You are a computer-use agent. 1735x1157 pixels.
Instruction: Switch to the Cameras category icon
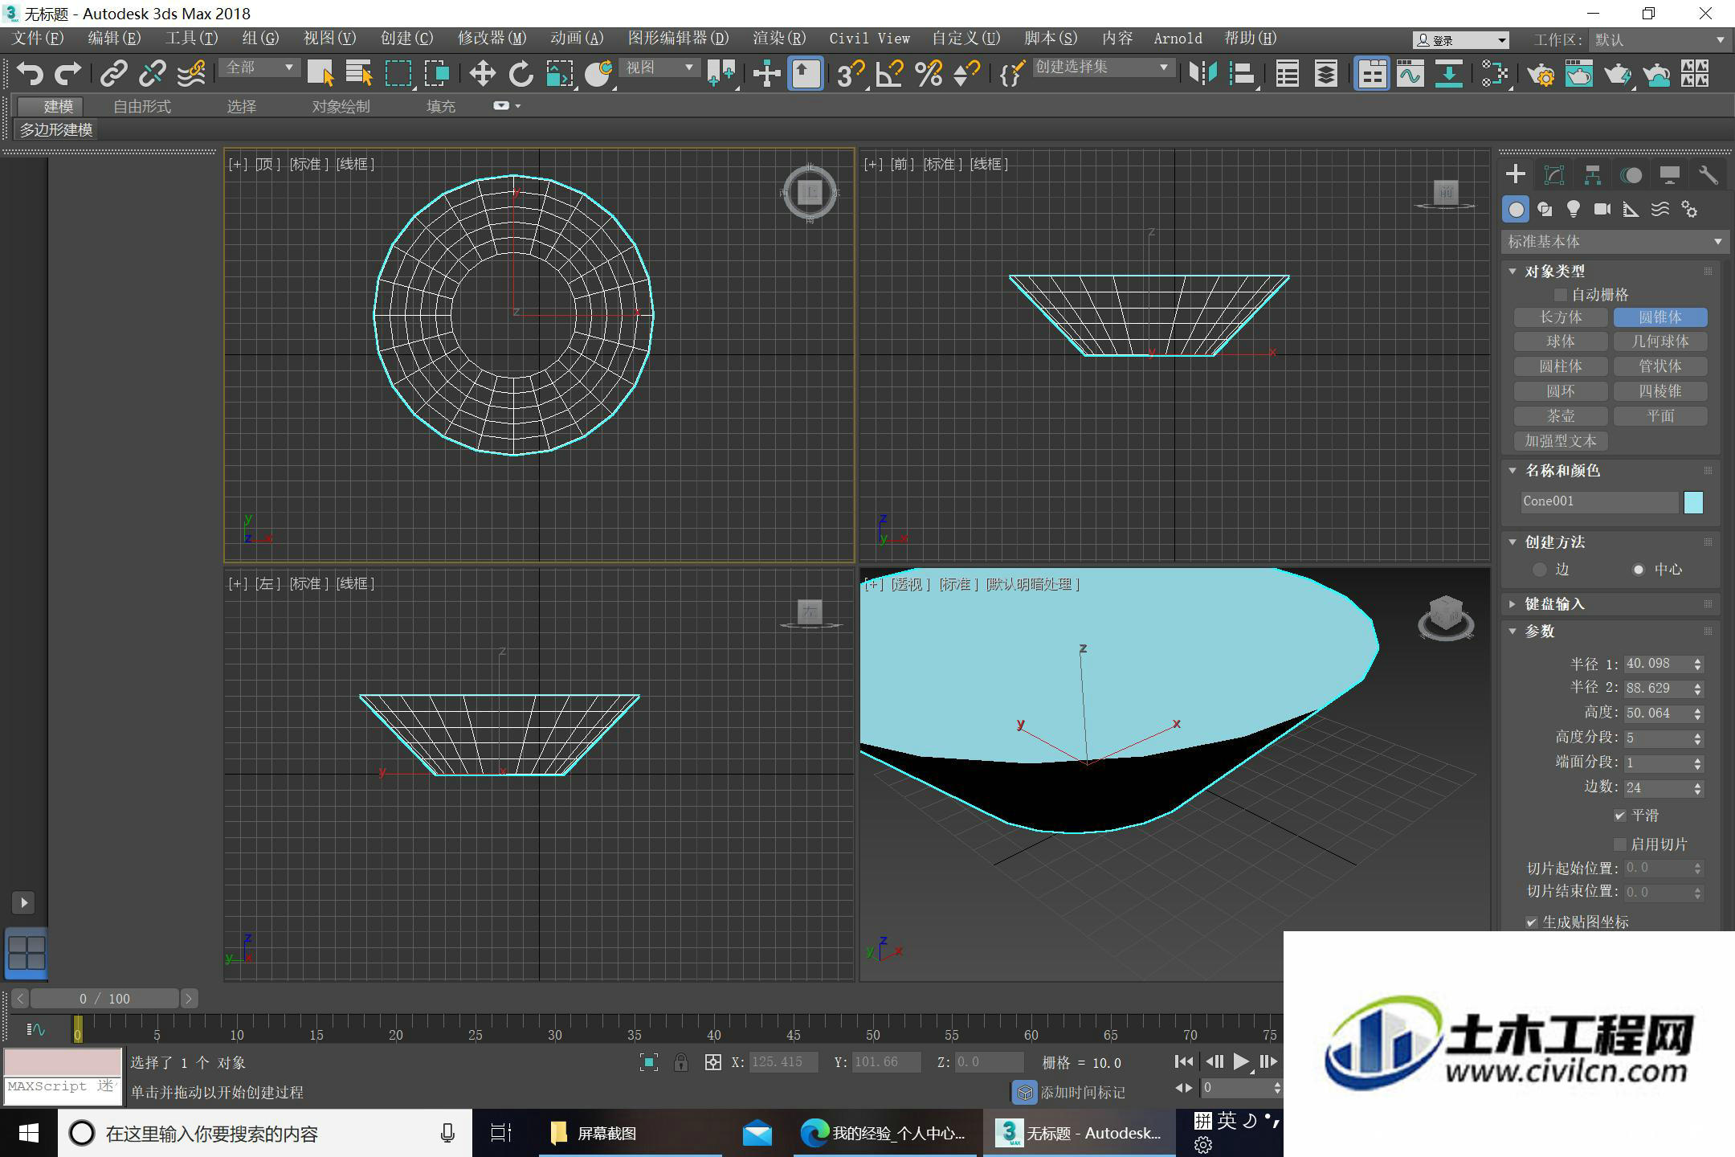(1602, 210)
